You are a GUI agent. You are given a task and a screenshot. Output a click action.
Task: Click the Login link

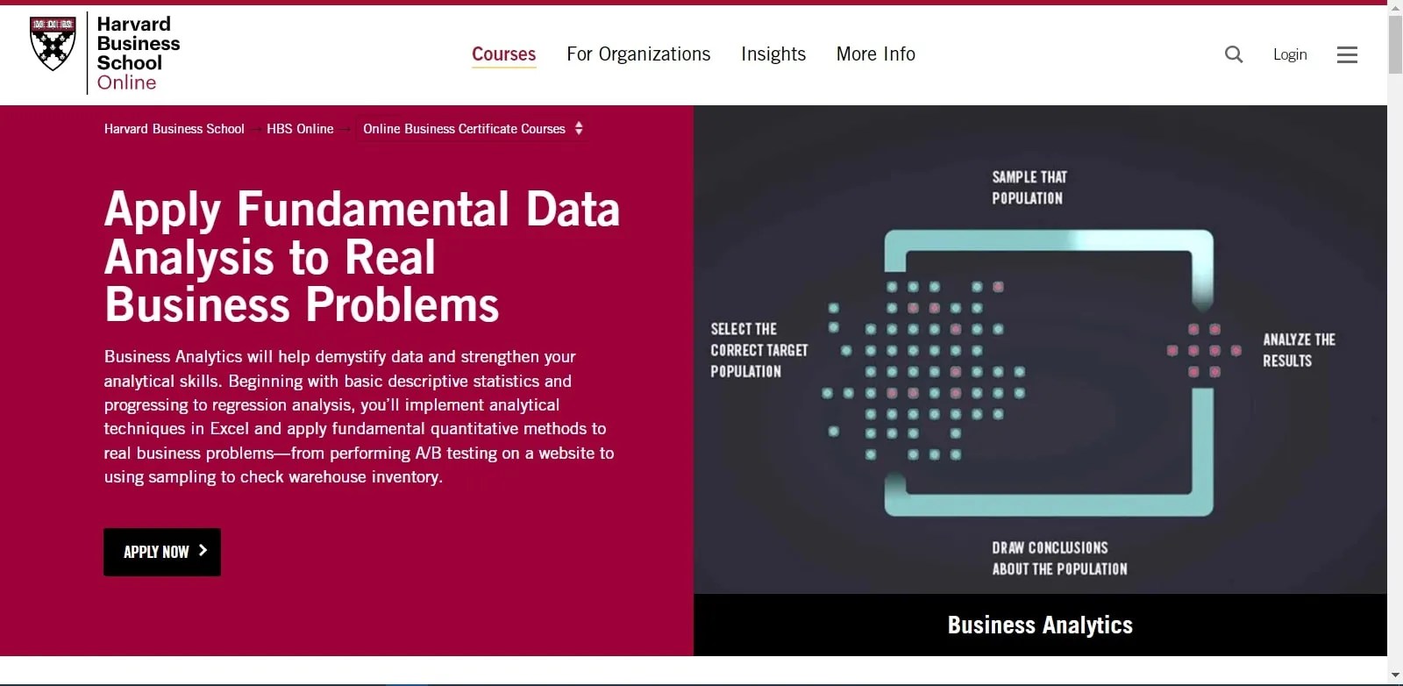[x=1290, y=54]
